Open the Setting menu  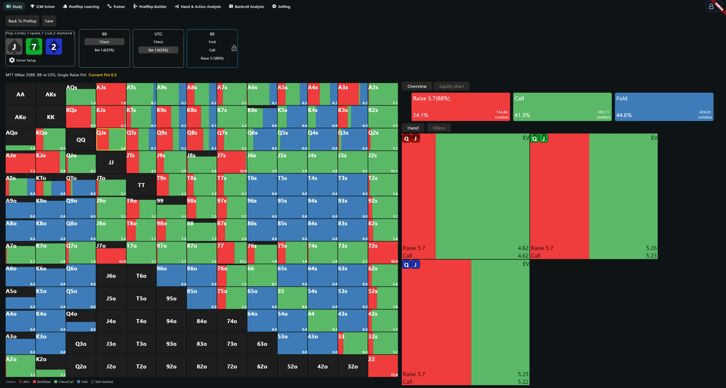point(281,7)
